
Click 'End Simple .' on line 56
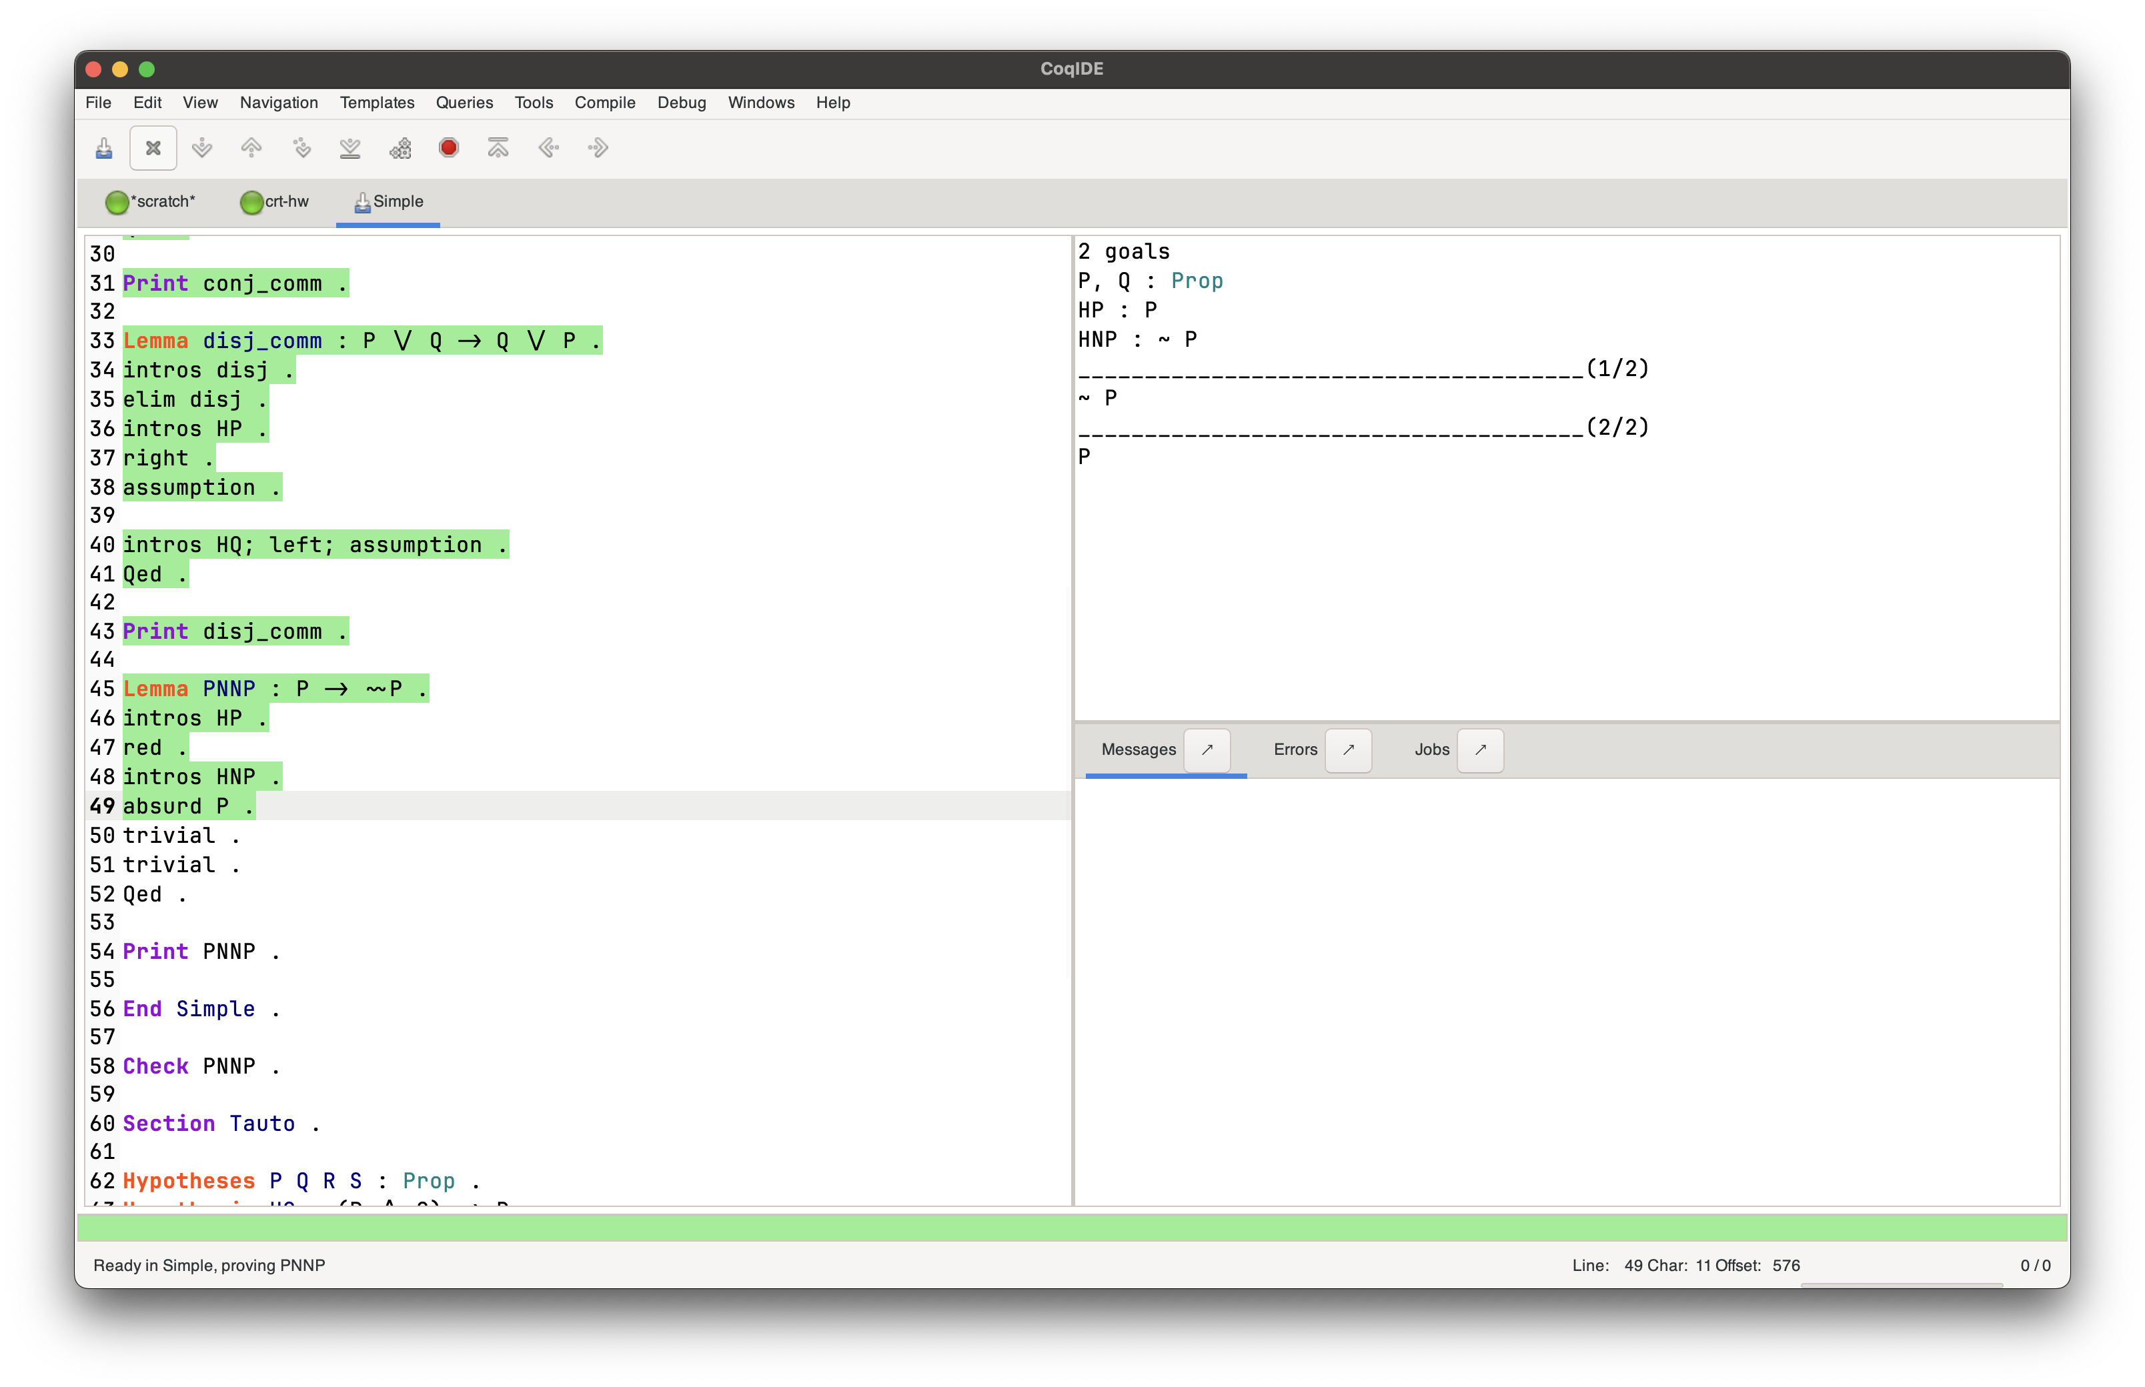201,1009
